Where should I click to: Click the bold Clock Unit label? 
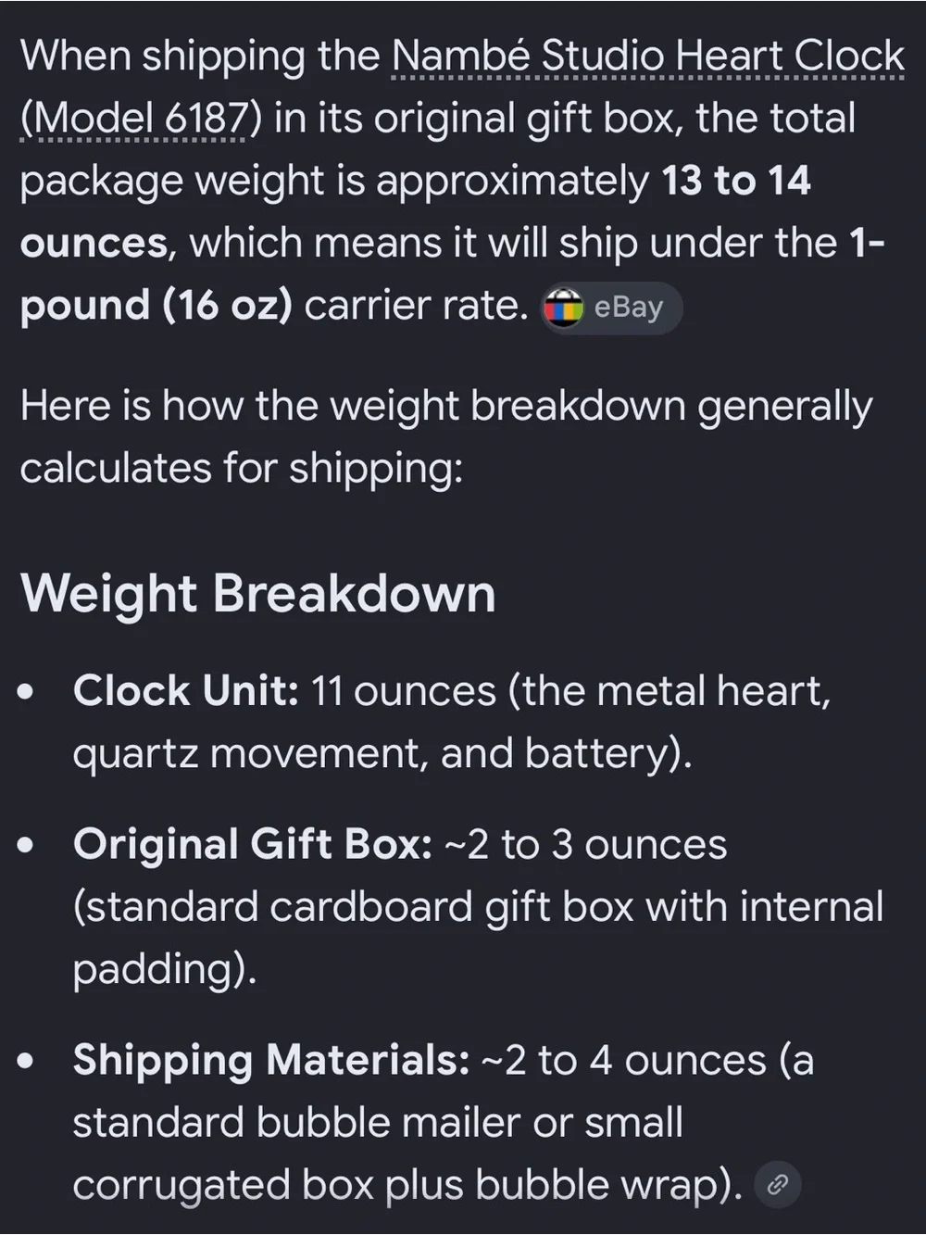pyautogui.click(x=185, y=691)
